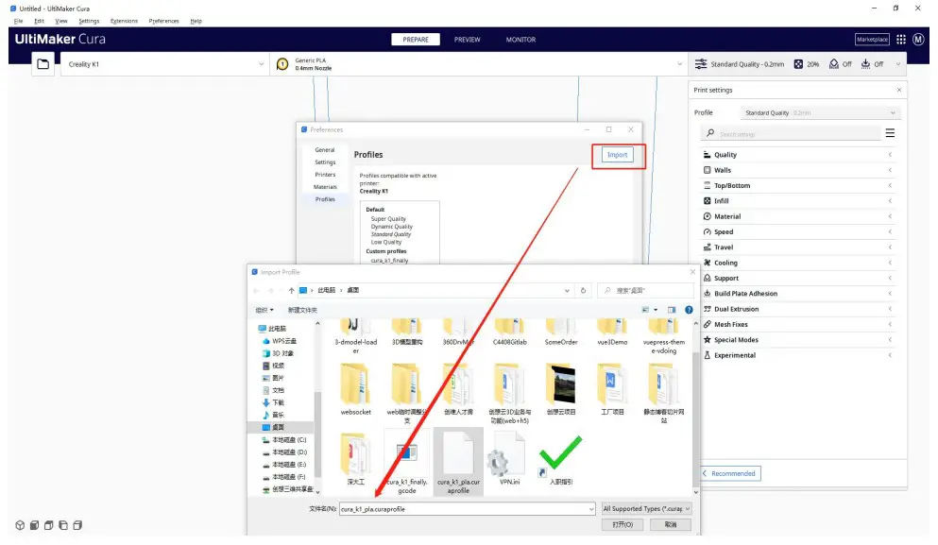Open the All Supported Types filter dropdown
Image resolution: width=938 pixels, height=545 pixels.
point(646,509)
